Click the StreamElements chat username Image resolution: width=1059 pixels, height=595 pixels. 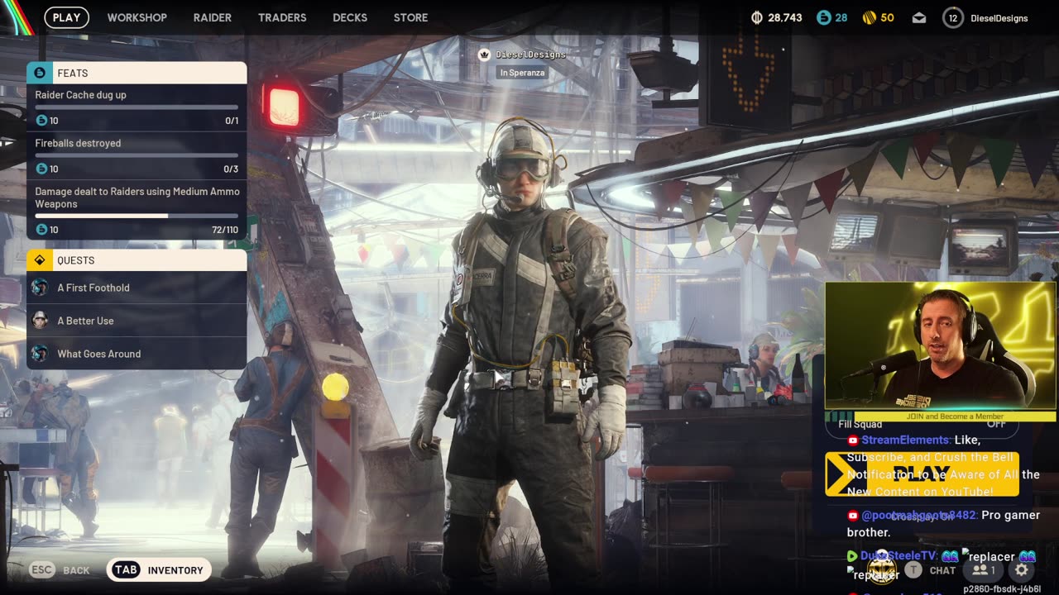(905, 440)
